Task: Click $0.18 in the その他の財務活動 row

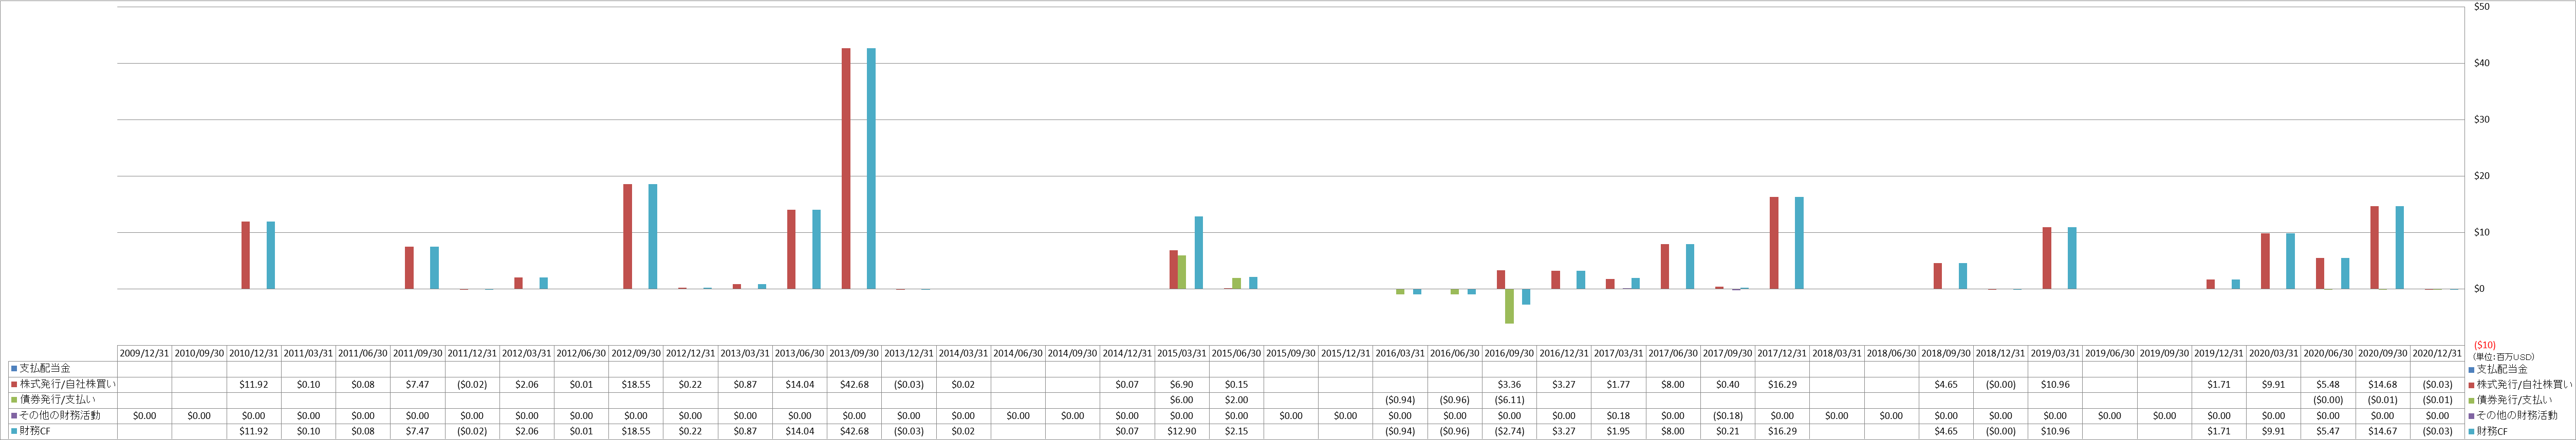Action: 1618,415
